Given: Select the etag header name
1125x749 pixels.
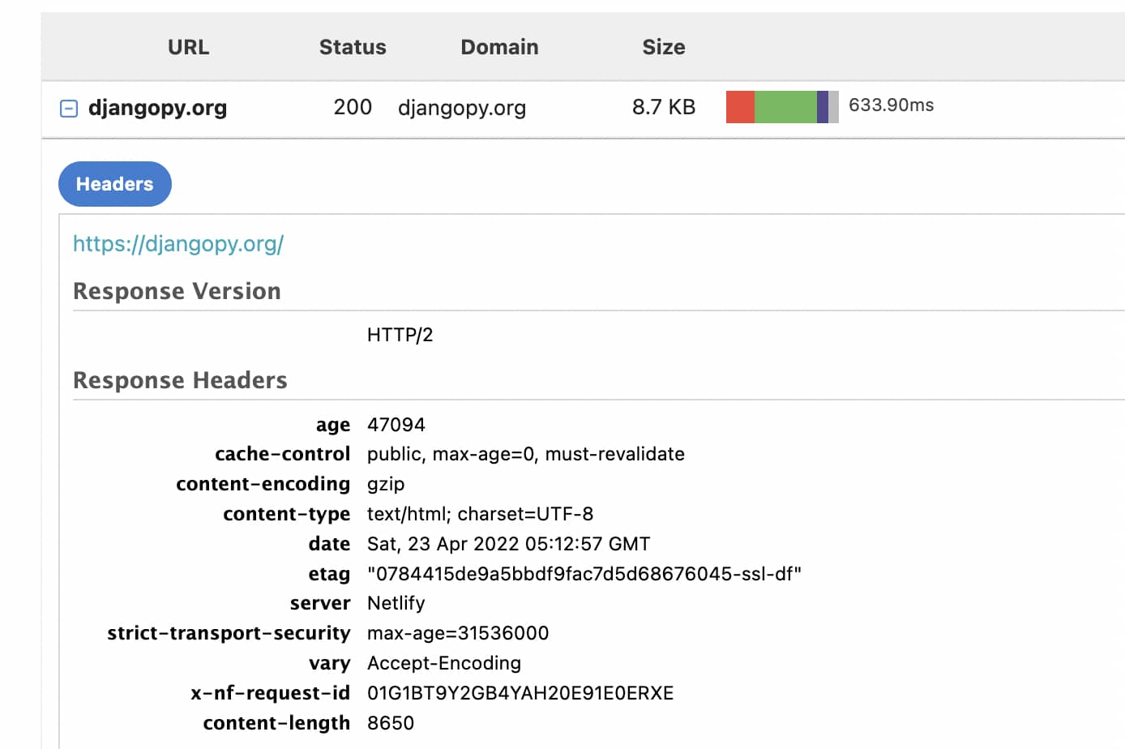Looking at the screenshot, I should pyautogui.click(x=329, y=574).
